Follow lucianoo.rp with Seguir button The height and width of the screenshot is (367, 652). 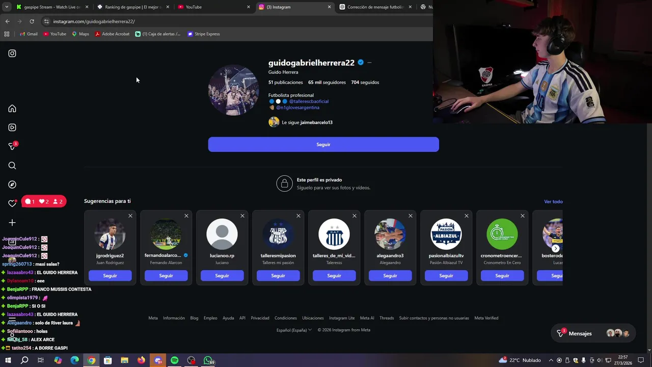click(x=222, y=276)
